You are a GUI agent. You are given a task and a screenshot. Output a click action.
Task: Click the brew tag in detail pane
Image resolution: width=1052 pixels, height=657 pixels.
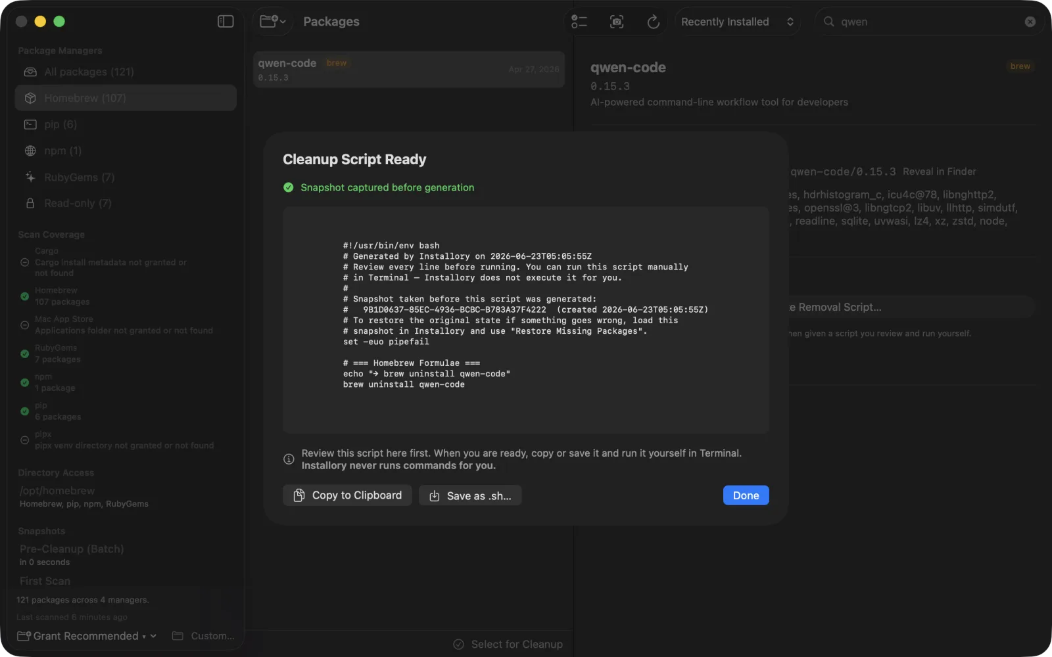click(1020, 66)
